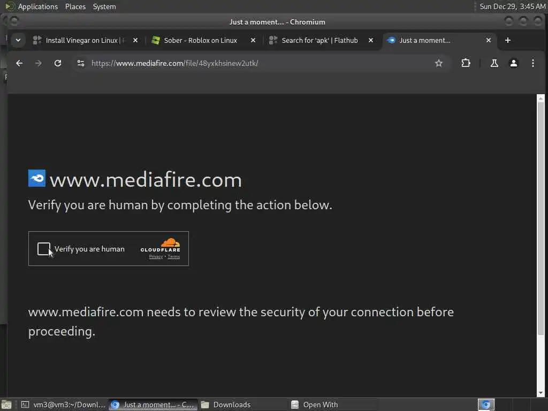Click the Cloudflare logo
The width and height of the screenshot is (548, 411).
[x=161, y=245]
